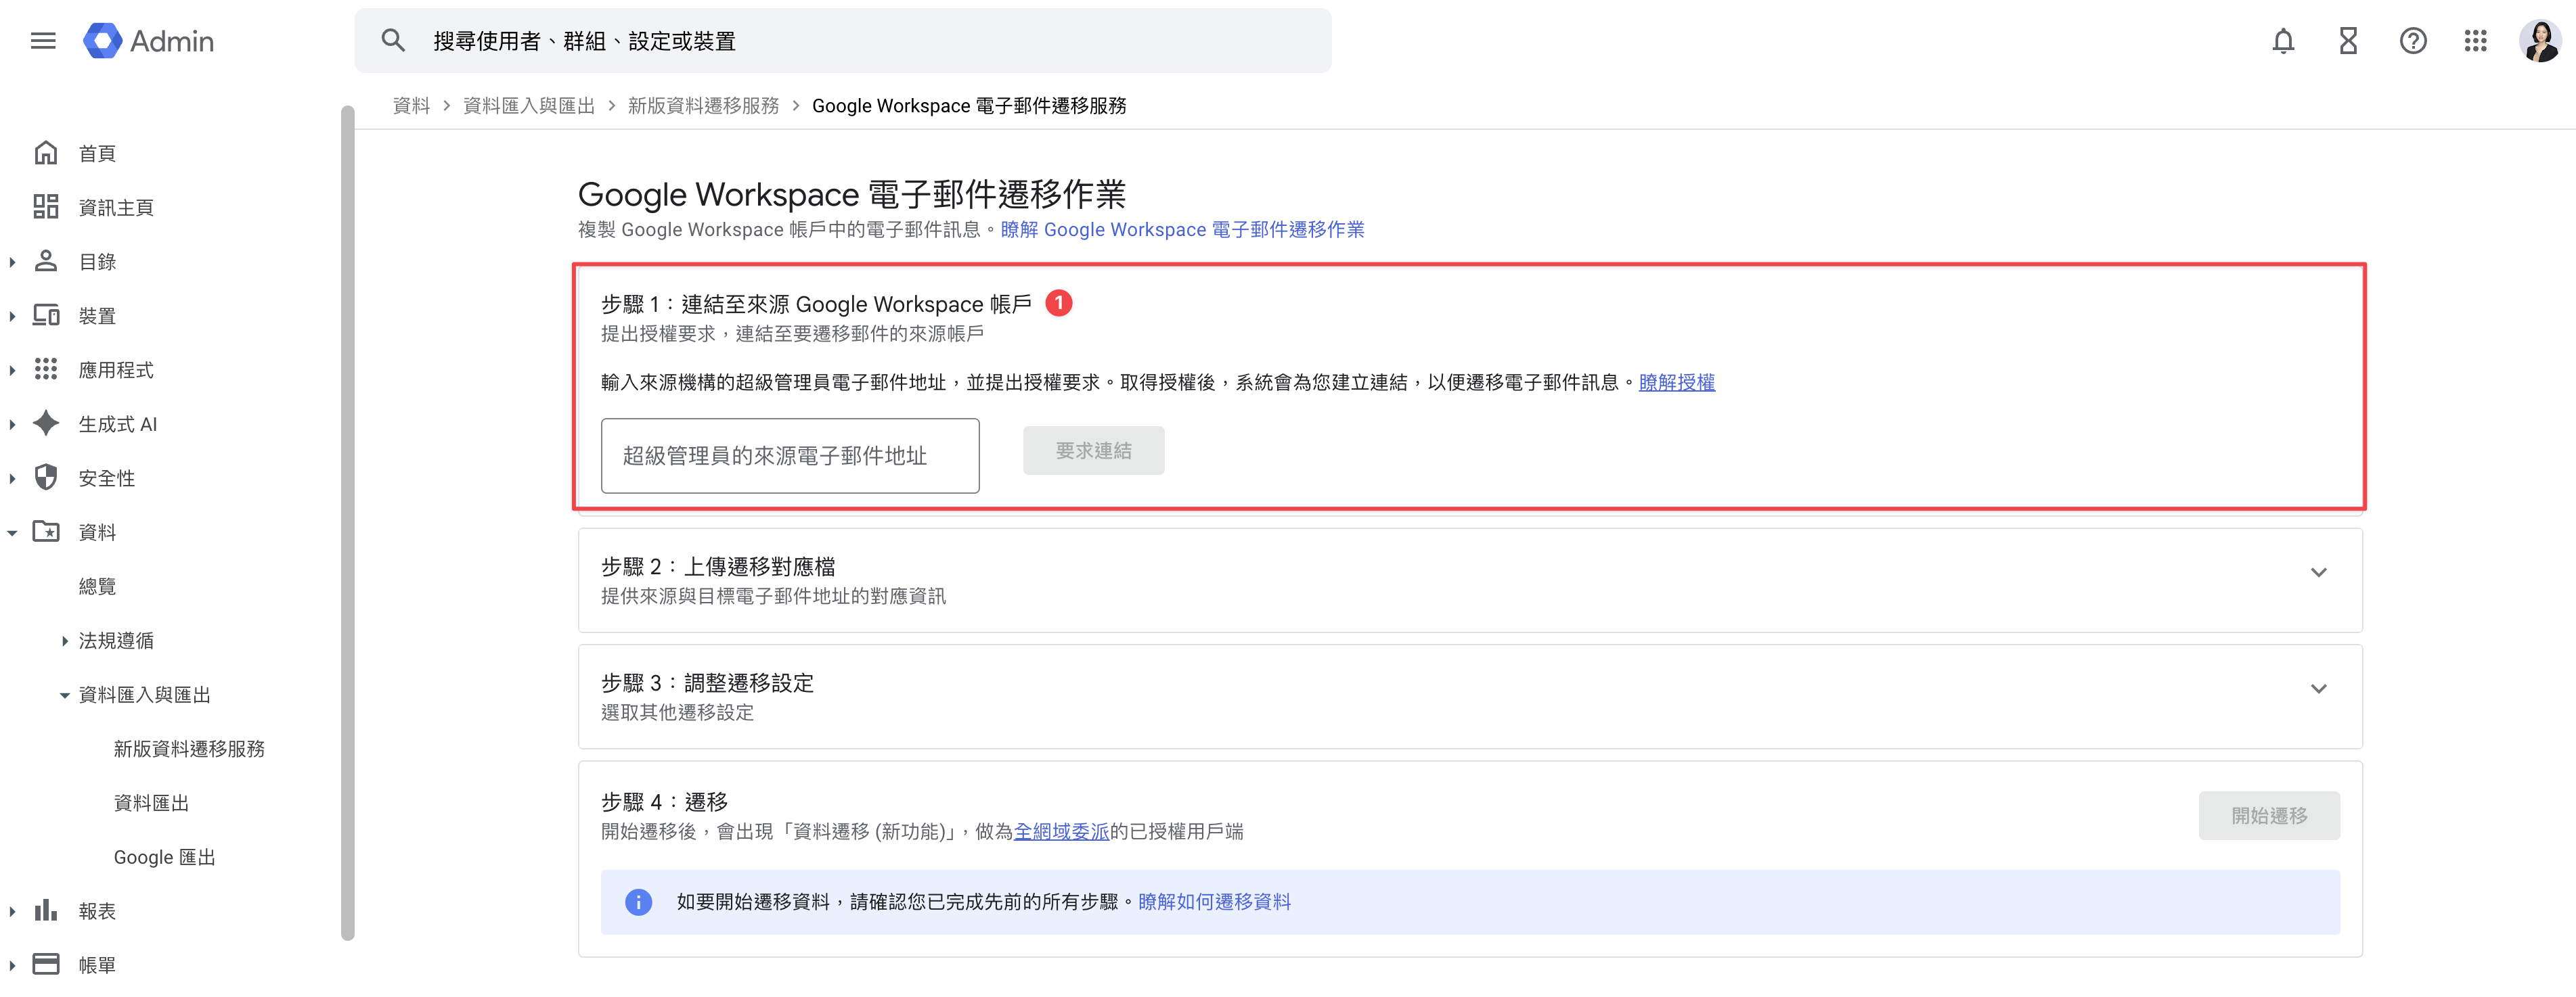The width and height of the screenshot is (2576, 997).
Task: Expand the 裝置 sidebar section
Action: tap(12, 316)
